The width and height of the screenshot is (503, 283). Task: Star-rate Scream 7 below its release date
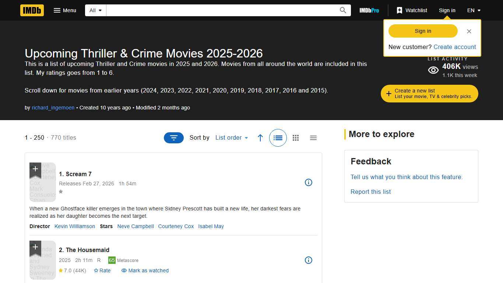(61, 192)
